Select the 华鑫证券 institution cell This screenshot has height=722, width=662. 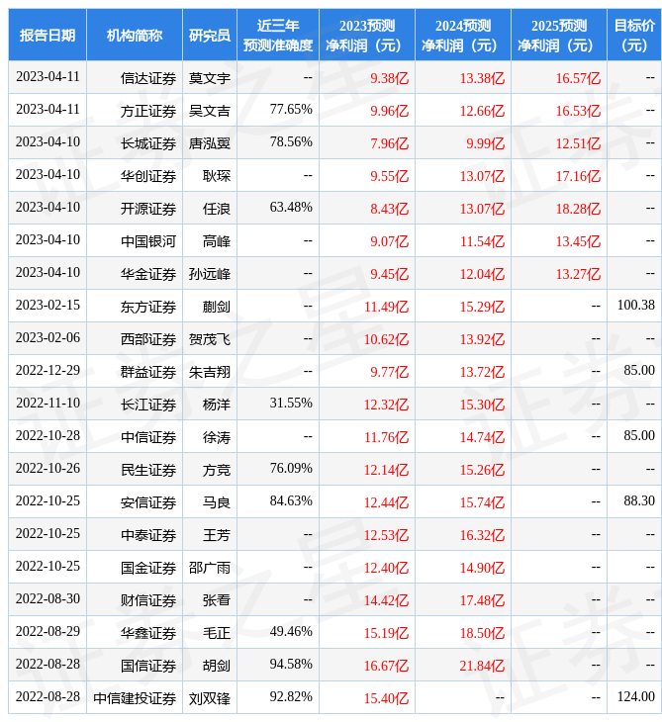pyautogui.click(x=135, y=633)
